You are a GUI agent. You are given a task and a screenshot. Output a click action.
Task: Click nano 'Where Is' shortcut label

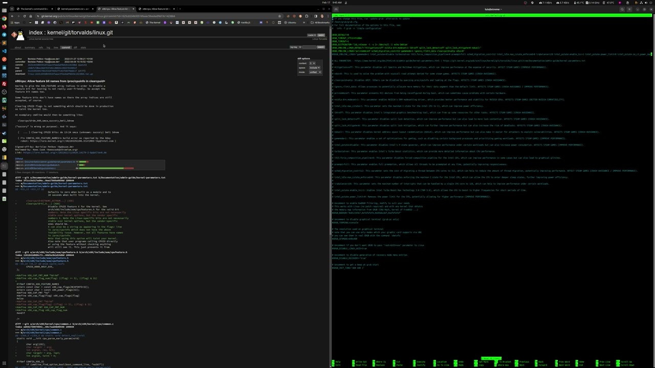[x=381, y=361]
